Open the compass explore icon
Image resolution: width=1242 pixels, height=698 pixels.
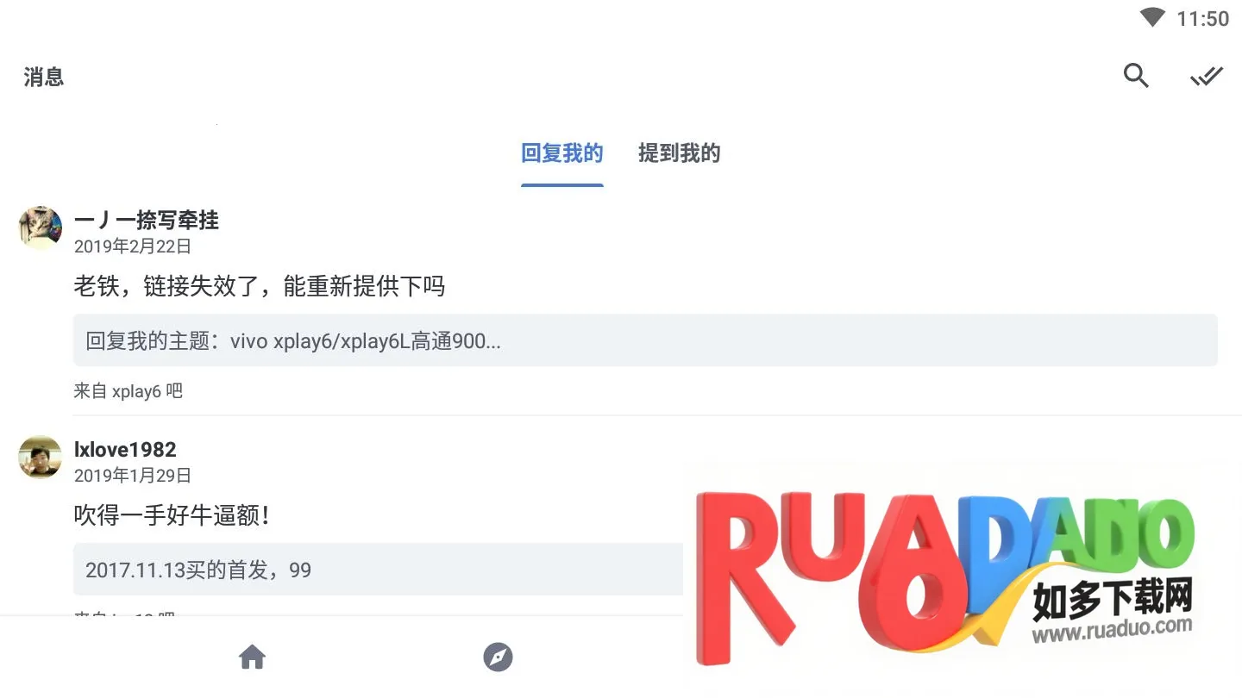[498, 657]
